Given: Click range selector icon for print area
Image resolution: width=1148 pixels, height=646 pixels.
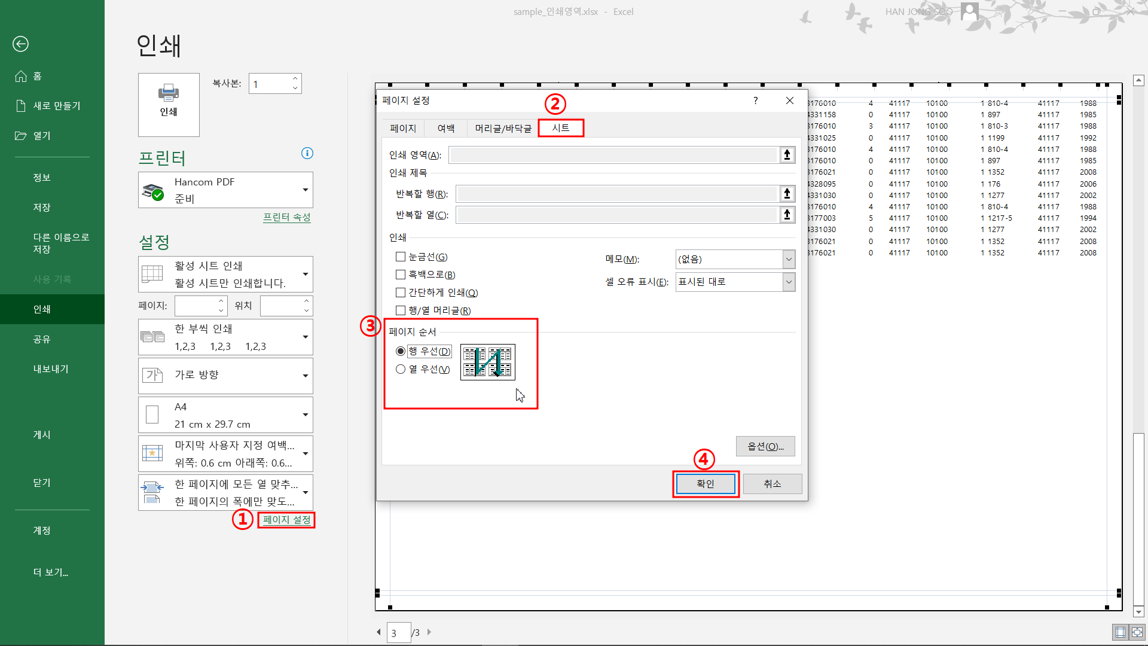Looking at the screenshot, I should 787,155.
